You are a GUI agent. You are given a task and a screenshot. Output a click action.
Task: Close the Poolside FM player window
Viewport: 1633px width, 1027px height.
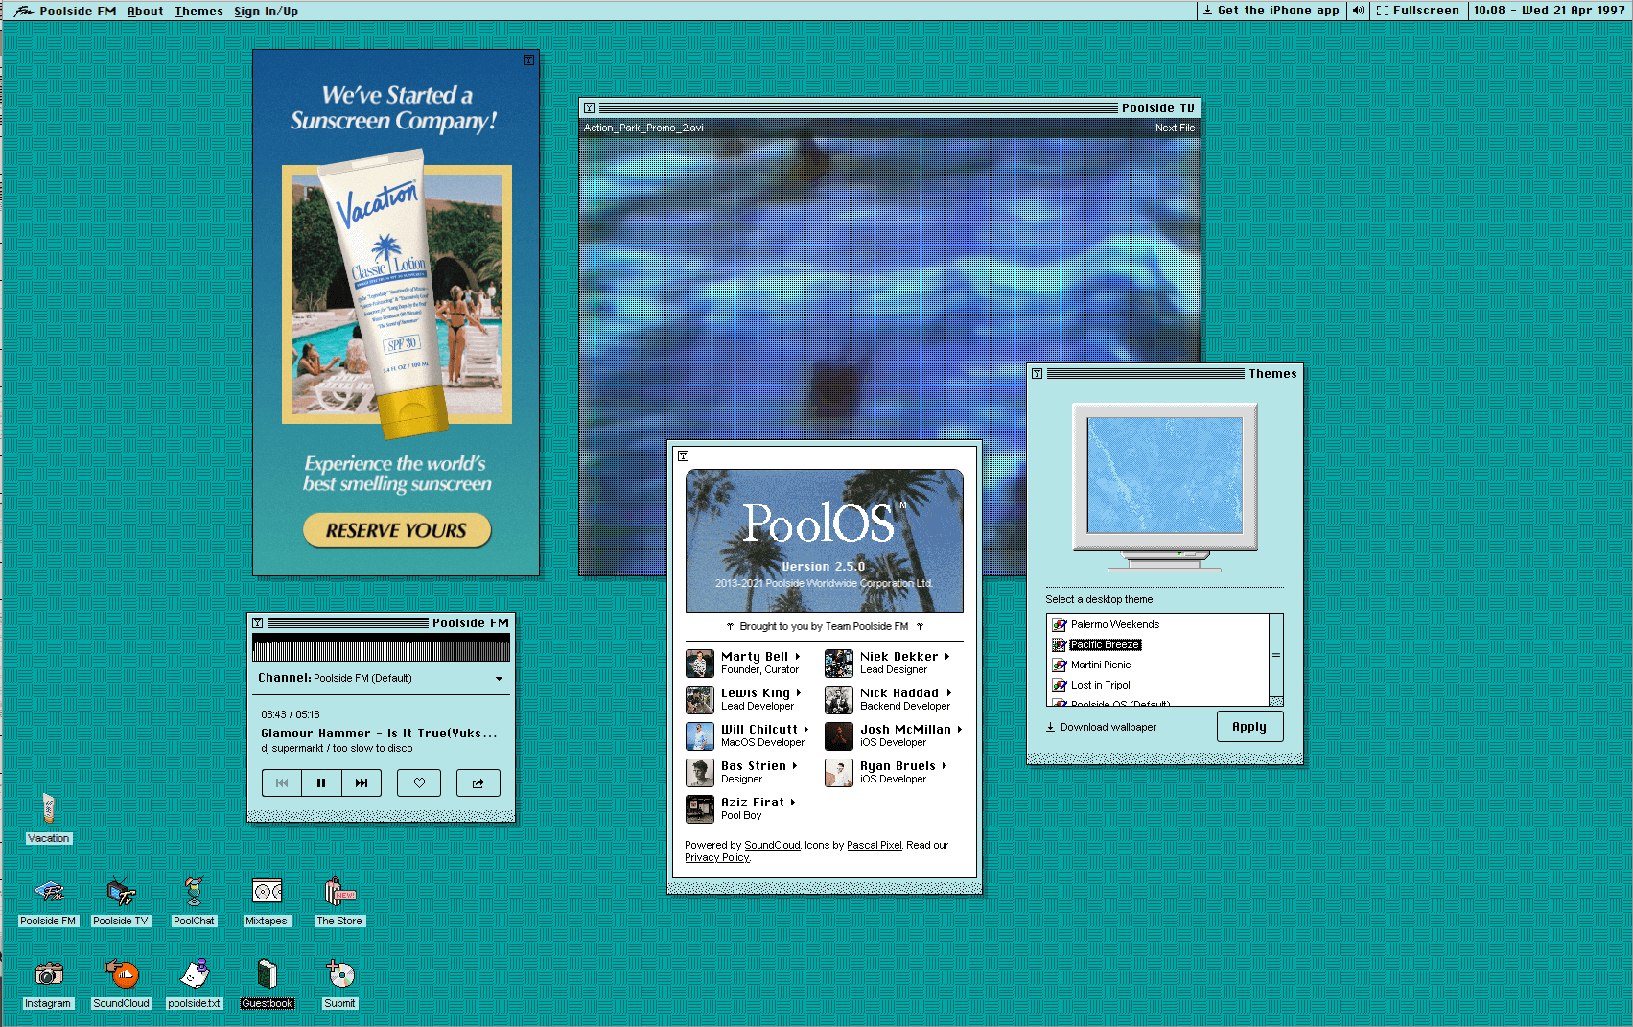(x=257, y=623)
